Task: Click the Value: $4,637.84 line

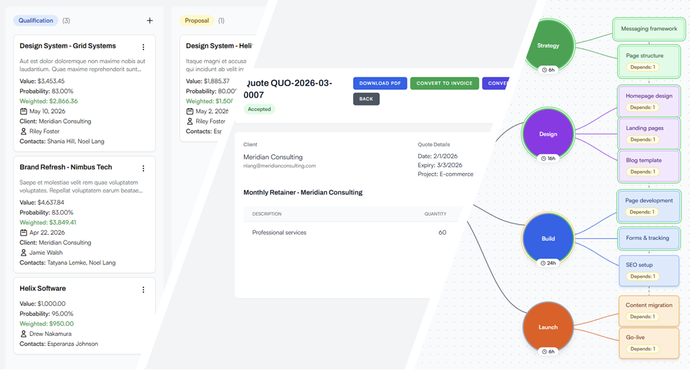Action: click(x=42, y=202)
